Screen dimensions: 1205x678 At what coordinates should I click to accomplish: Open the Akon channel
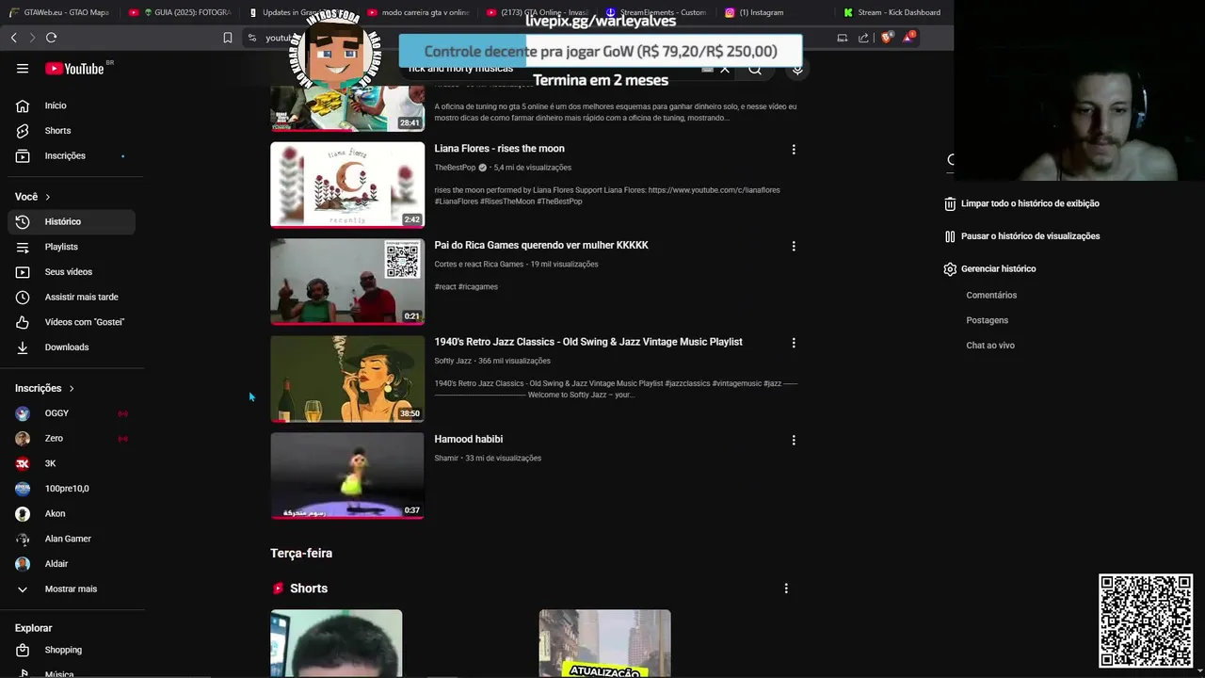click(72, 514)
